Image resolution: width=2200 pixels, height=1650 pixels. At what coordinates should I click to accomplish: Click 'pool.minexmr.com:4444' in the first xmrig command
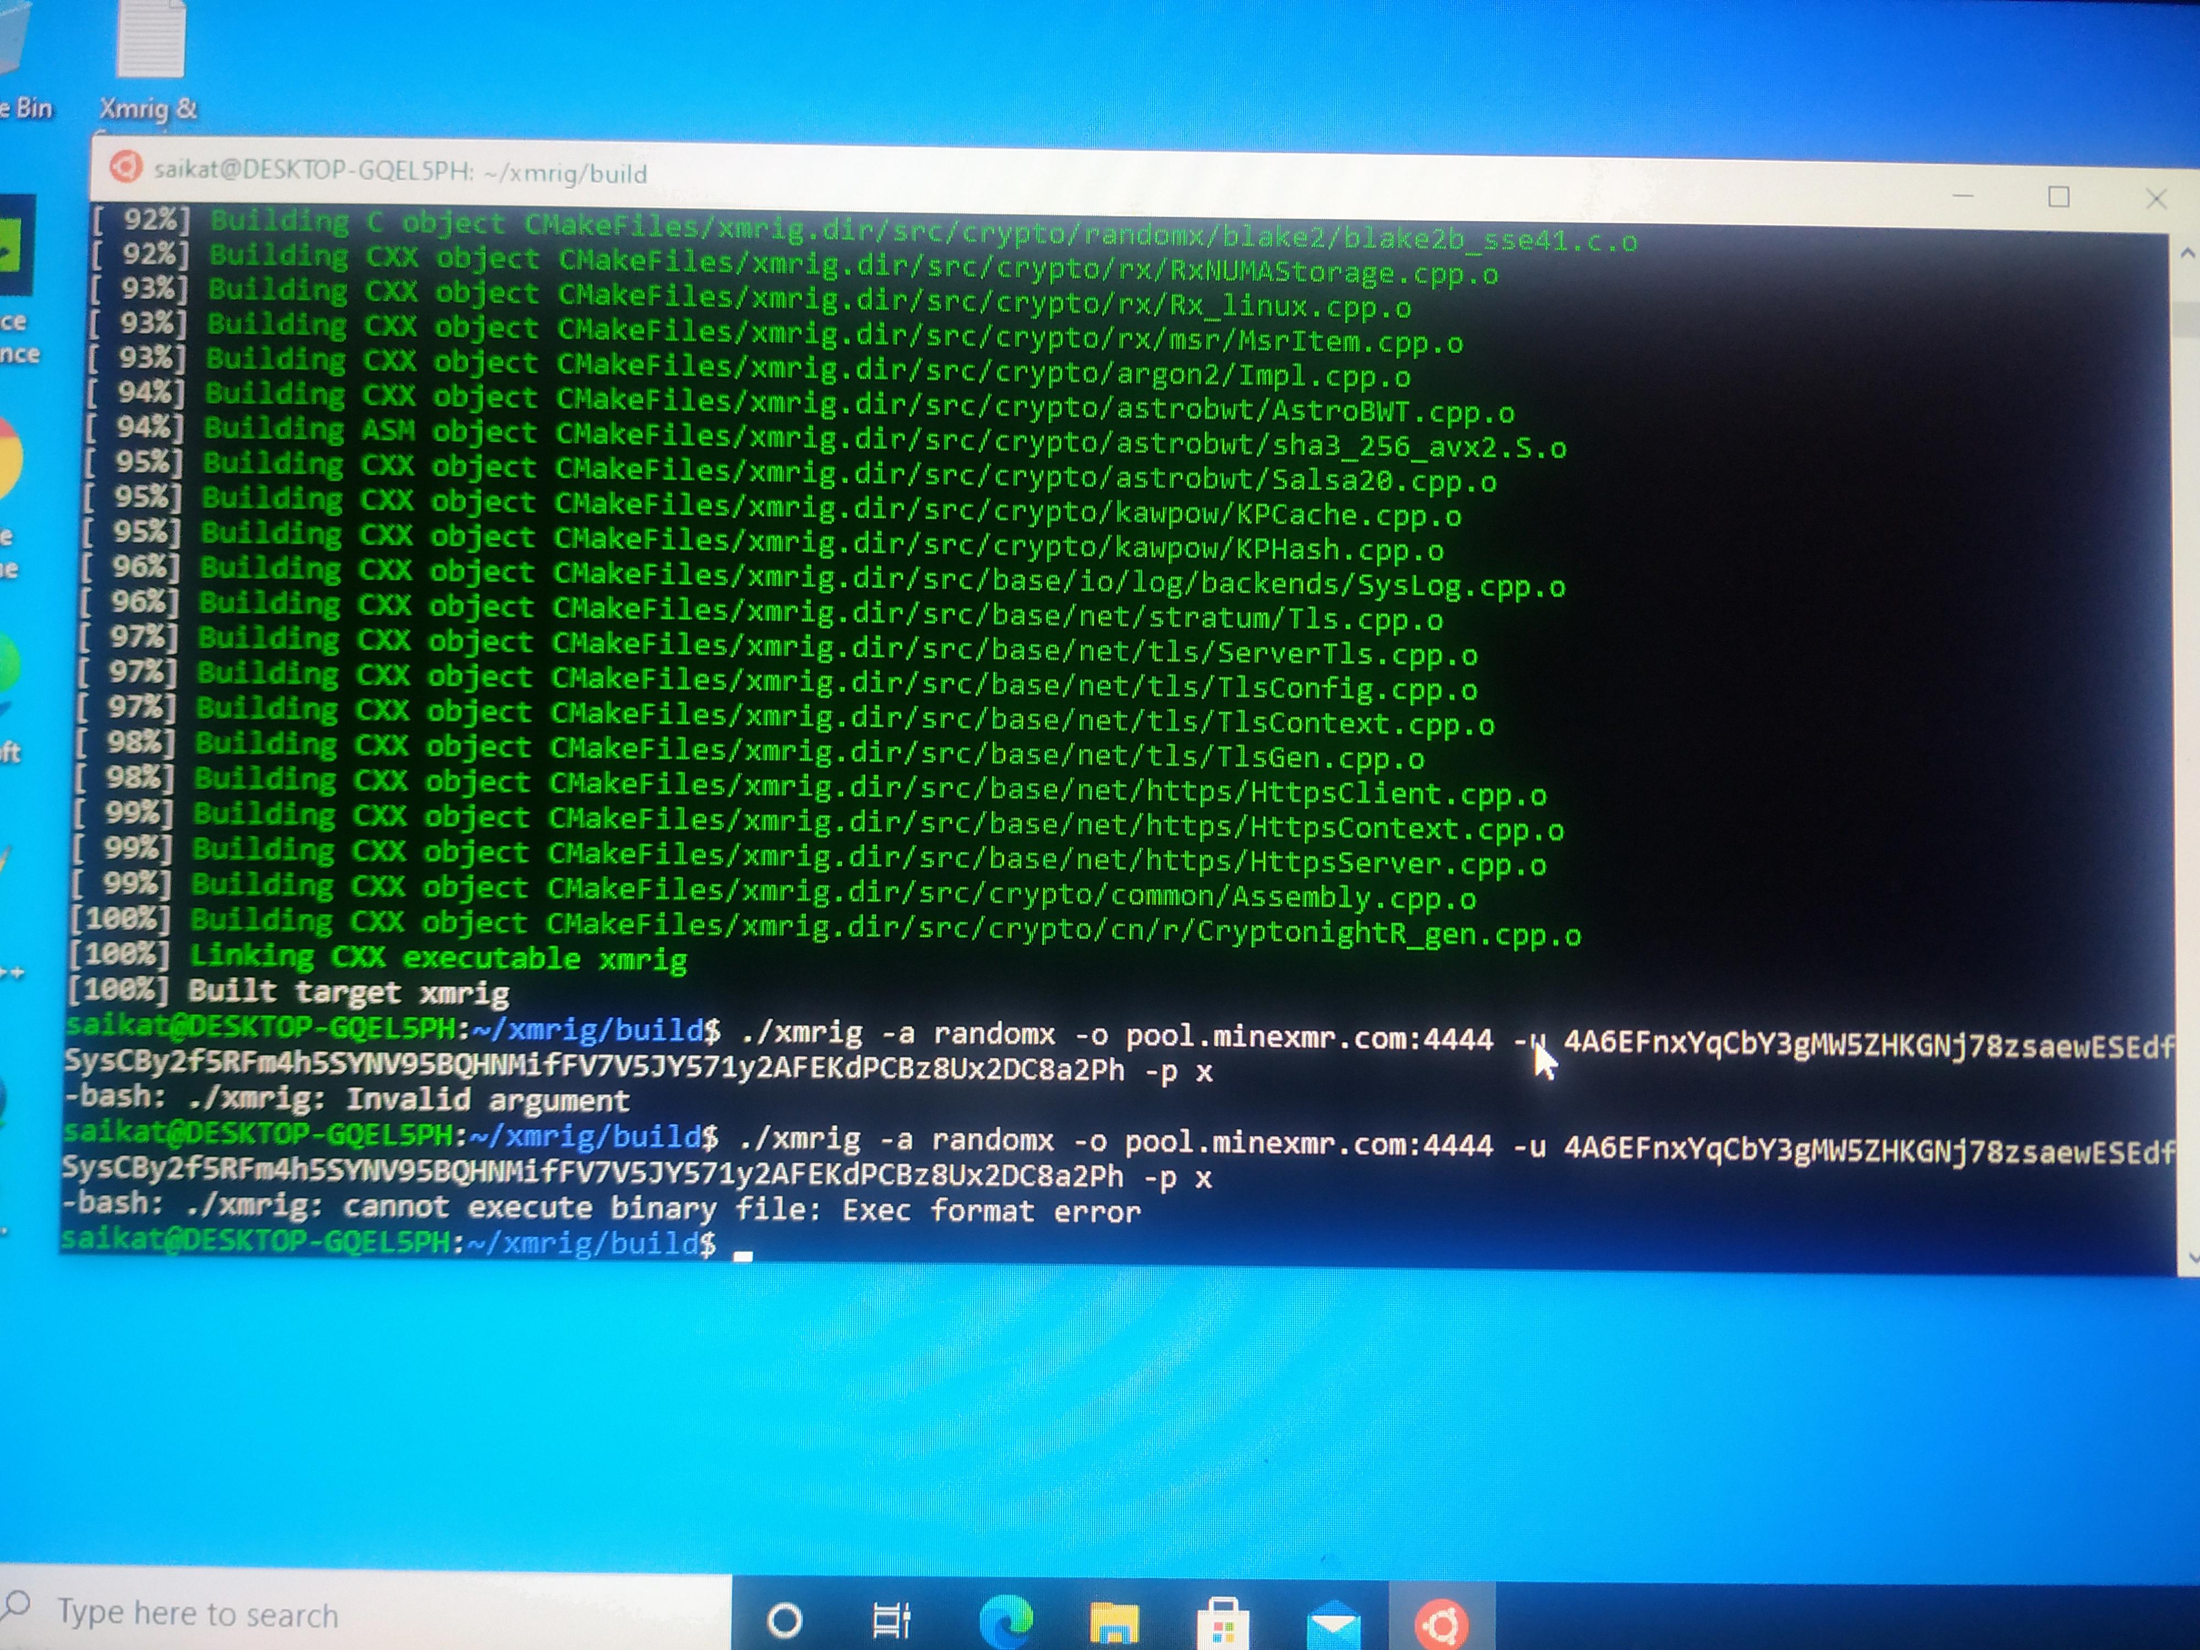coord(1309,1037)
